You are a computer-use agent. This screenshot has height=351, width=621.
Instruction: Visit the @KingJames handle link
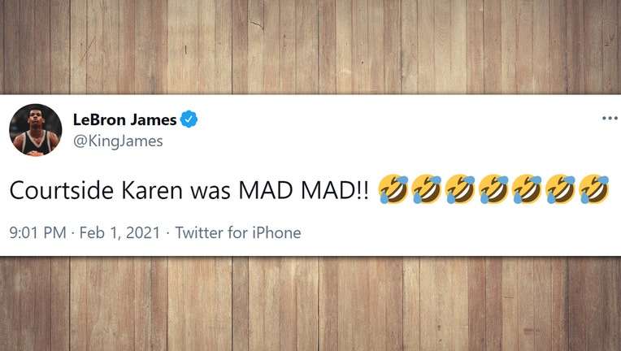point(118,141)
